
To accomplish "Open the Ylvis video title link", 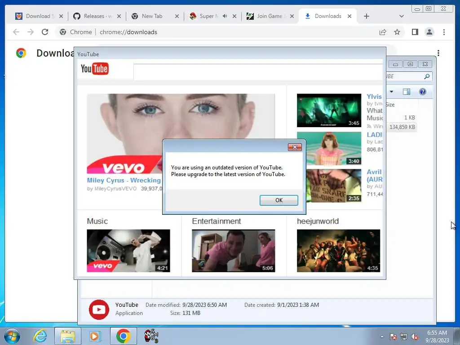I will click(374, 97).
